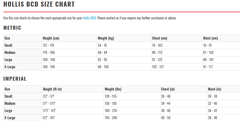The image size is (240, 121).
Task: Select the 38 - 46 waist cell
Action: (x=212, y=118)
